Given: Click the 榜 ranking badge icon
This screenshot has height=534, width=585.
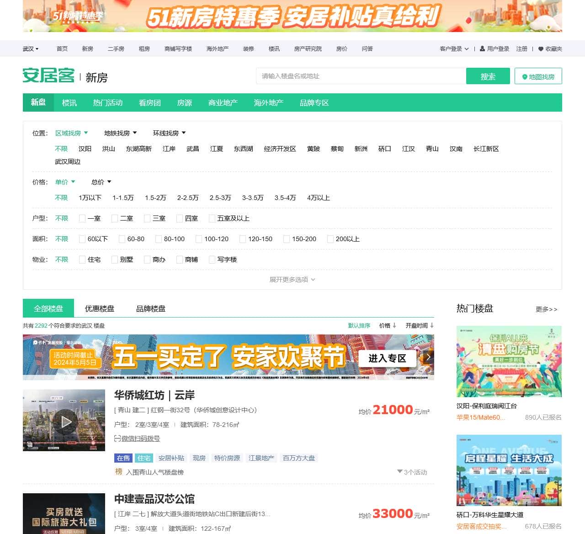Looking at the screenshot, I should [118, 472].
